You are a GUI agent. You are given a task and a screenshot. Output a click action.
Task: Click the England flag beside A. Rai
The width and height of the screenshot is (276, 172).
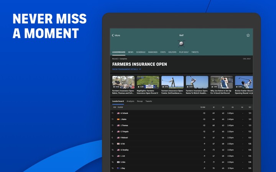(x=118, y=144)
